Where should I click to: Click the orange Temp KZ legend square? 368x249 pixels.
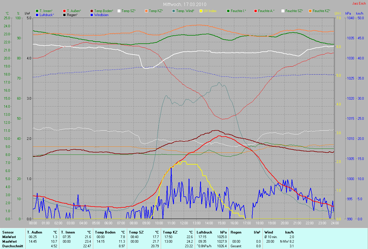click(146, 11)
